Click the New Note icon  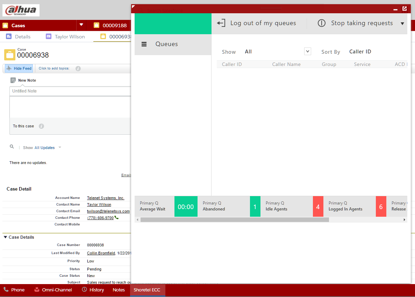click(13, 80)
